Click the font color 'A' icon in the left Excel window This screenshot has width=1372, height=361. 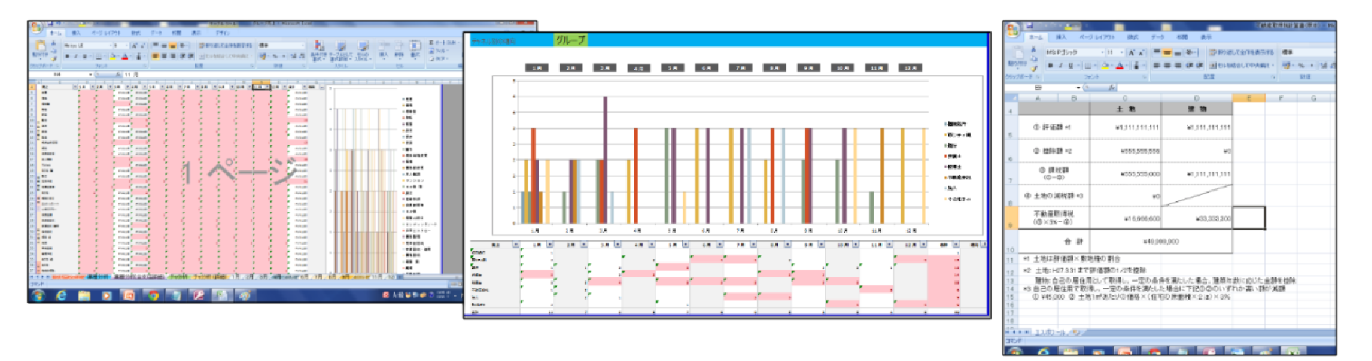tap(124, 57)
